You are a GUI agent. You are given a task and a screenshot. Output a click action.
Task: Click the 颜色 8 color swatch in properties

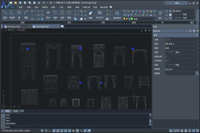coord(167,44)
